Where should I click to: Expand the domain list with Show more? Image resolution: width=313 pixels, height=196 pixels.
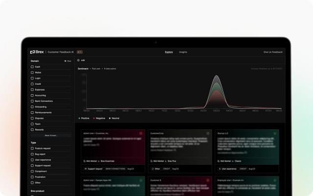pos(51,135)
